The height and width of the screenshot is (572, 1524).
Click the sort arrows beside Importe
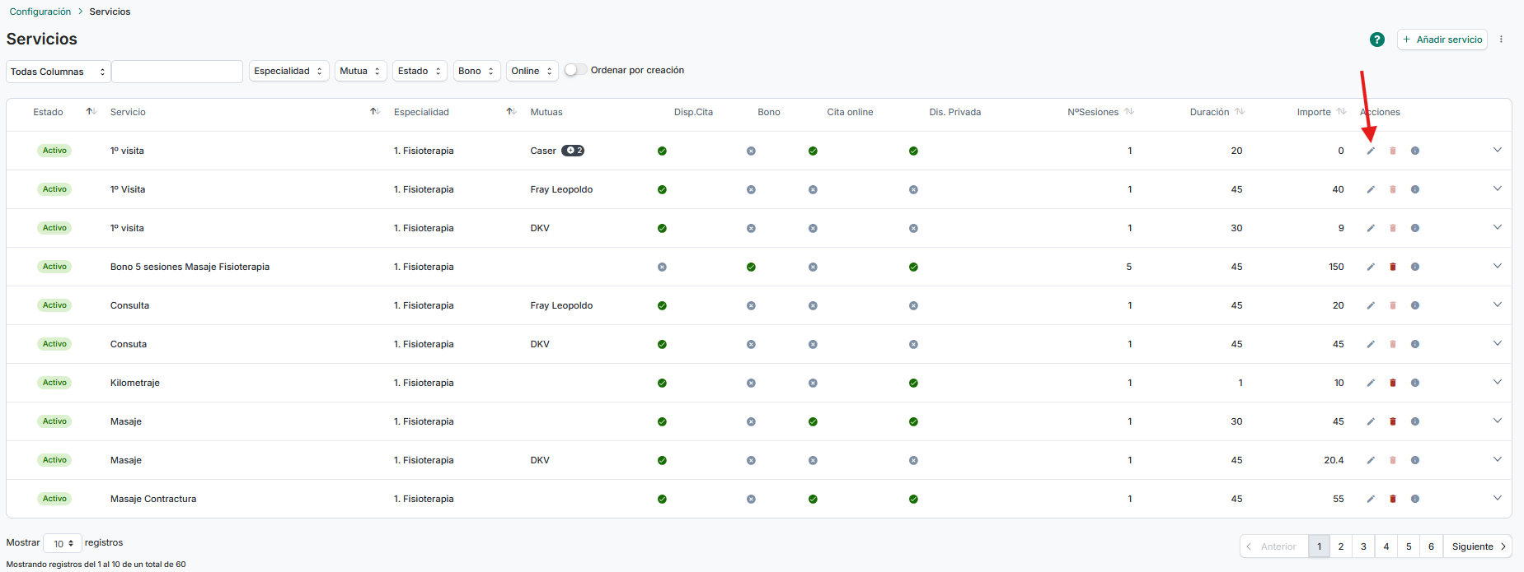[x=1342, y=112]
